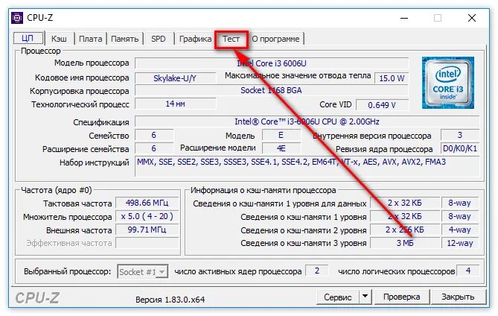Click the CPU-Z app icon in title bar

tap(17, 18)
